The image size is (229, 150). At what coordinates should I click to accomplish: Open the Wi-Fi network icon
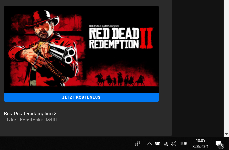pos(166,144)
